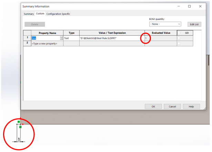Image resolution: width=212 pixels, height=152 pixels.
Task: Open the Property Name dropdown for Dim
Action: coord(61,38)
